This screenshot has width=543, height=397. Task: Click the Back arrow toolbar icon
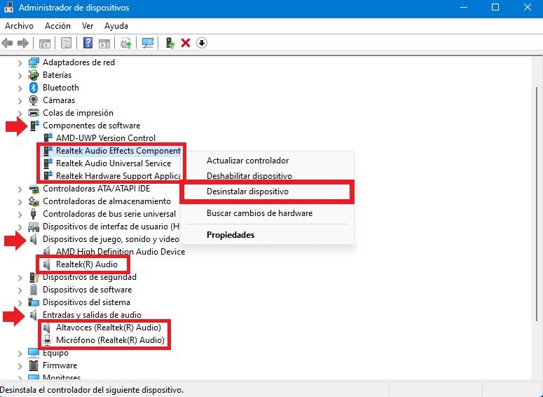click(x=7, y=43)
